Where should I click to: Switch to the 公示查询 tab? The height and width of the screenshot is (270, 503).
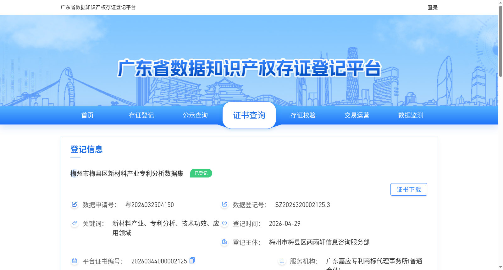[x=195, y=115]
